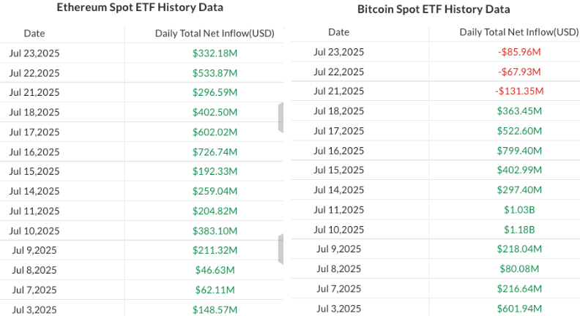The width and height of the screenshot is (580, 316).
Task: Sort by Date column in Ethereum table
Action: [34, 33]
